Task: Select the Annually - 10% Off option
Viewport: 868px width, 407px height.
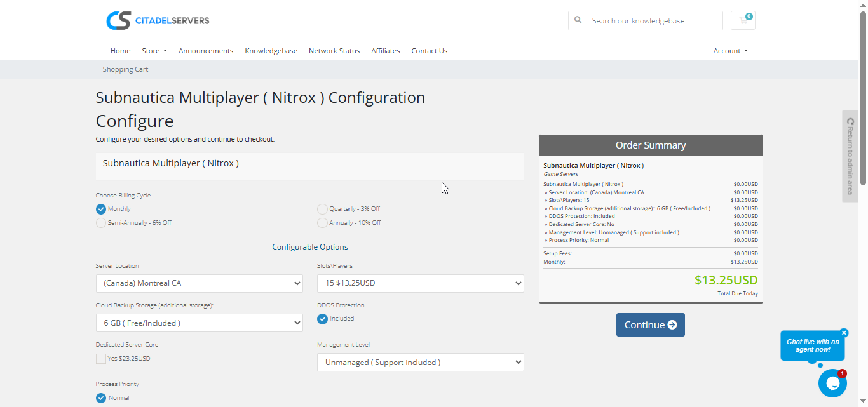Action: pyautogui.click(x=323, y=223)
